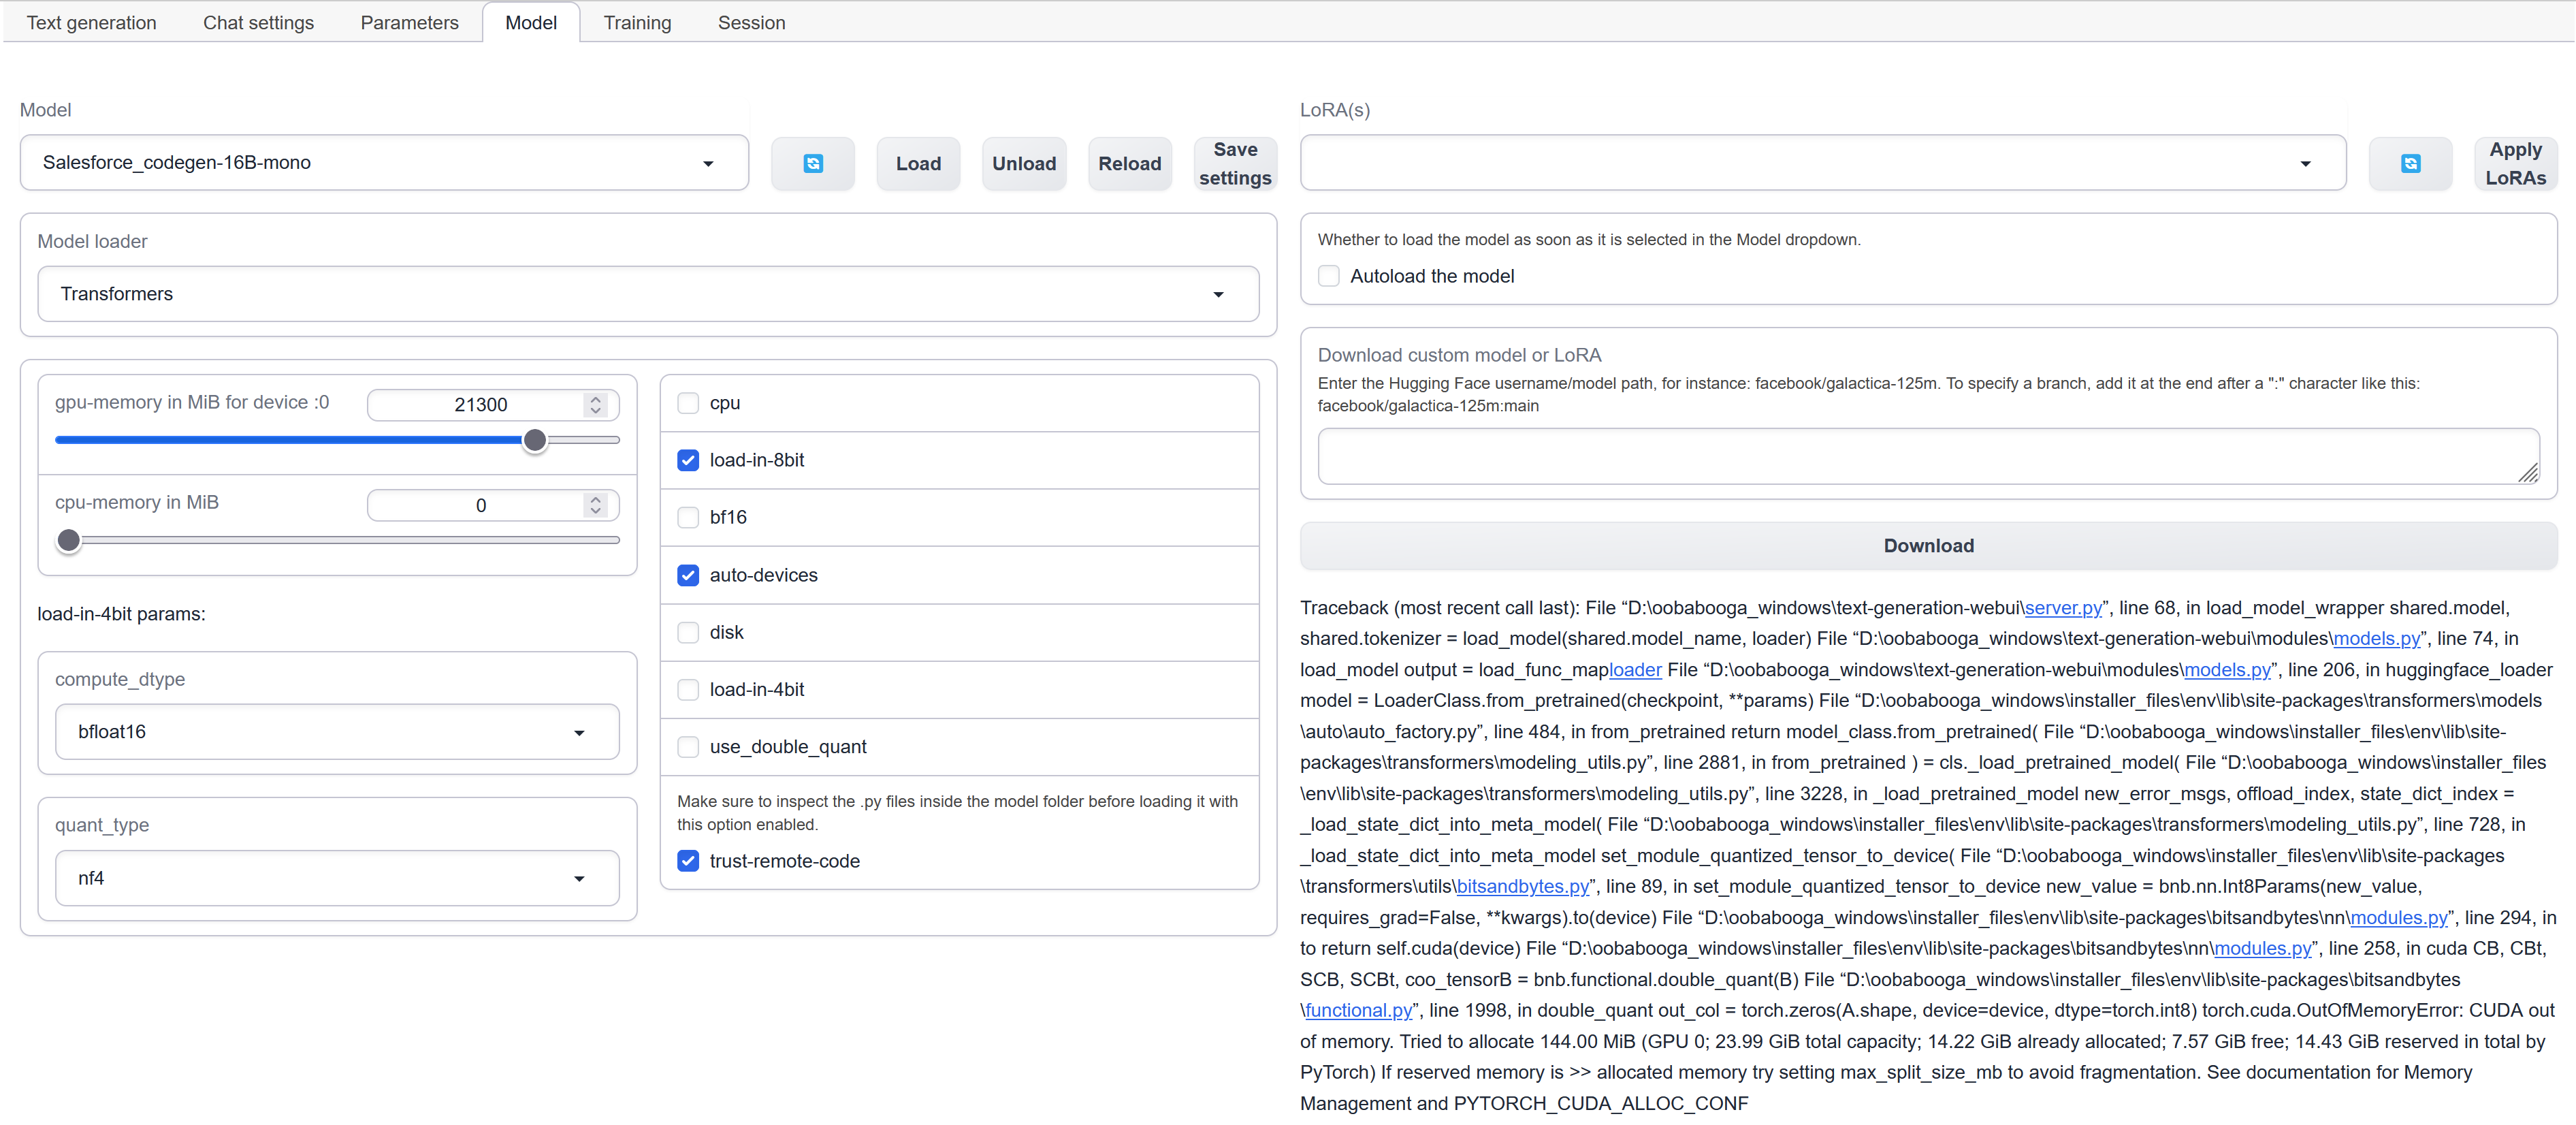Refresh the LoRA list

pyautogui.click(x=2410, y=163)
